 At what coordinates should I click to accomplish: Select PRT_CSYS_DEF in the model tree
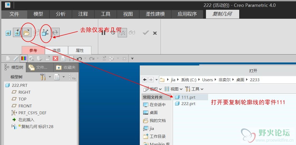coord(29,113)
